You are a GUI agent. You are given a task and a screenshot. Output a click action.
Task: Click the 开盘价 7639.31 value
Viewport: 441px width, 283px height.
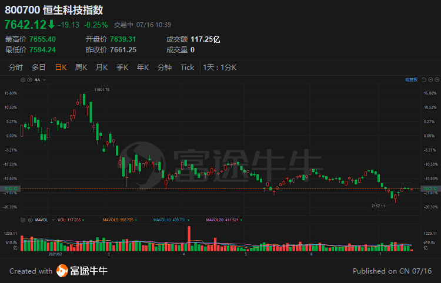(123, 39)
